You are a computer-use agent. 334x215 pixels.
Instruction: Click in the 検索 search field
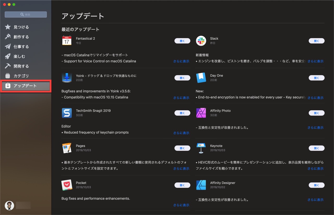[x=26, y=15]
